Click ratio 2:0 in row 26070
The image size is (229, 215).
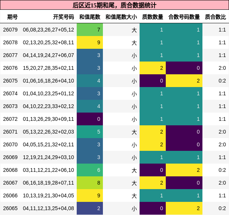click(222, 144)
